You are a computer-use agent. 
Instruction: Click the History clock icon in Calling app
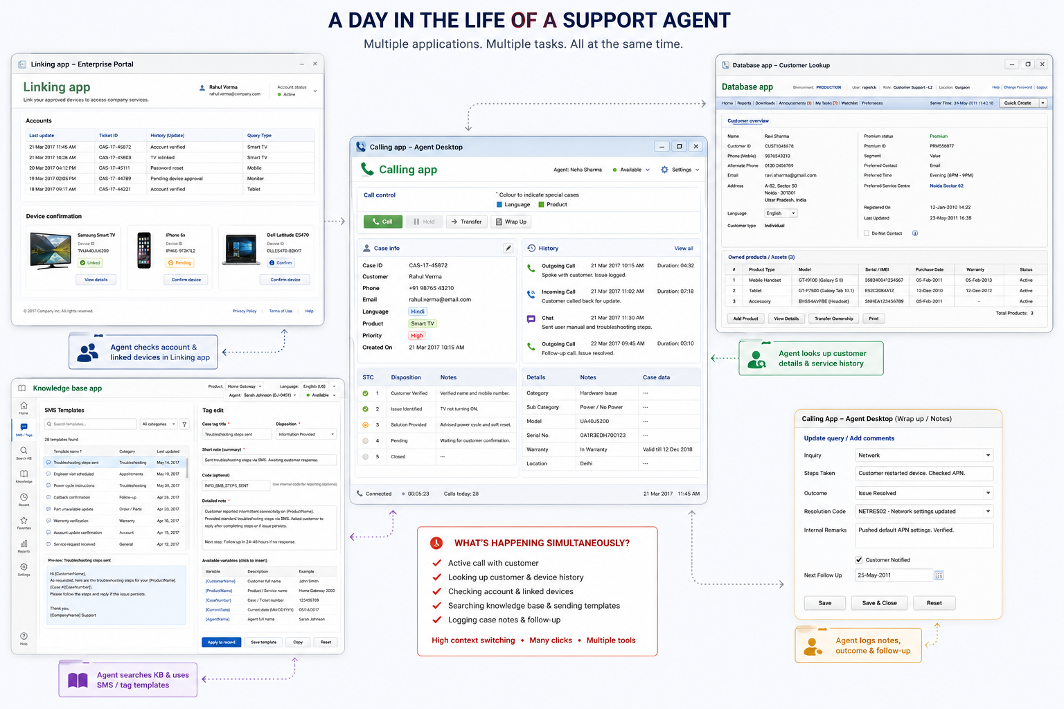pyautogui.click(x=531, y=248)
